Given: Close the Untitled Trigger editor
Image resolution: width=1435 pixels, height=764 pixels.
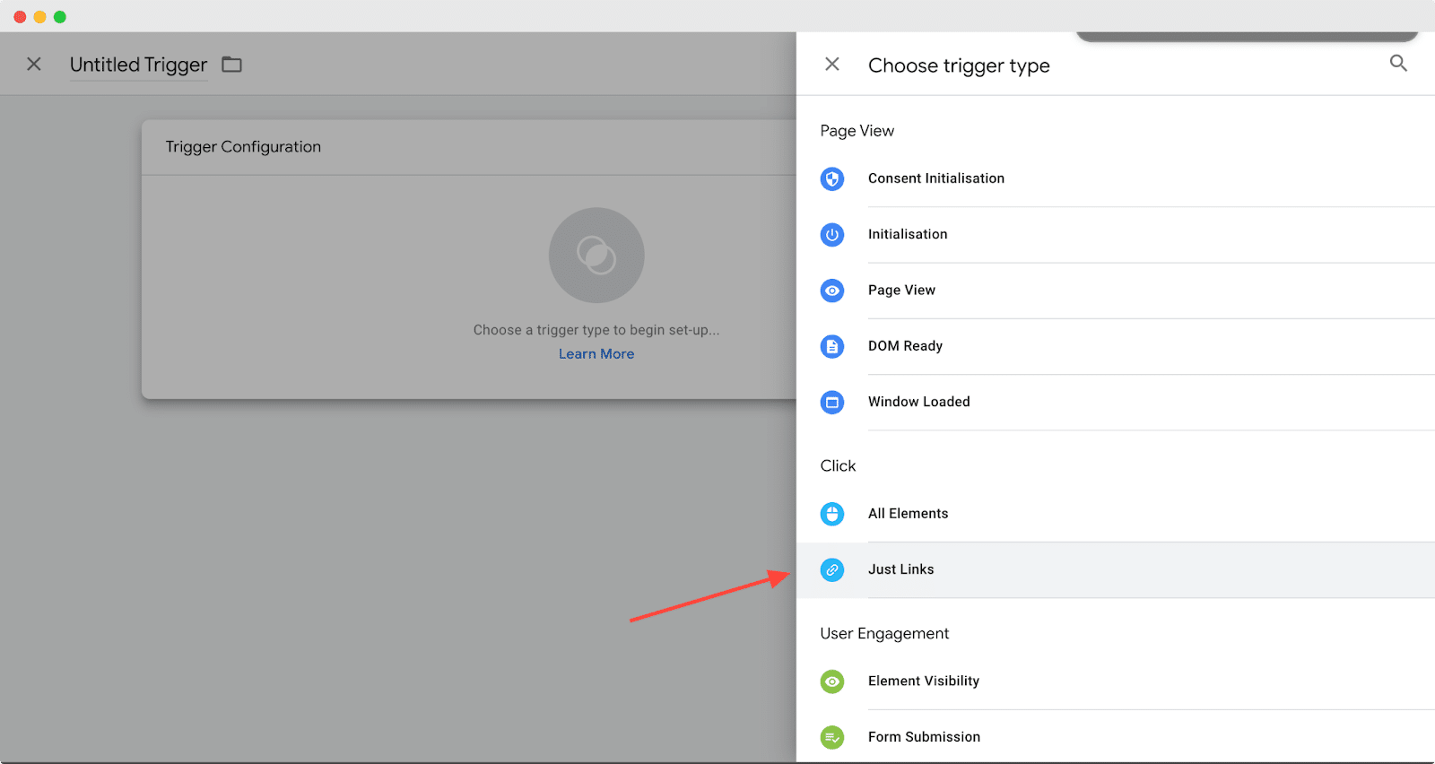Looking at the screenshot, I should pos(34,65).
